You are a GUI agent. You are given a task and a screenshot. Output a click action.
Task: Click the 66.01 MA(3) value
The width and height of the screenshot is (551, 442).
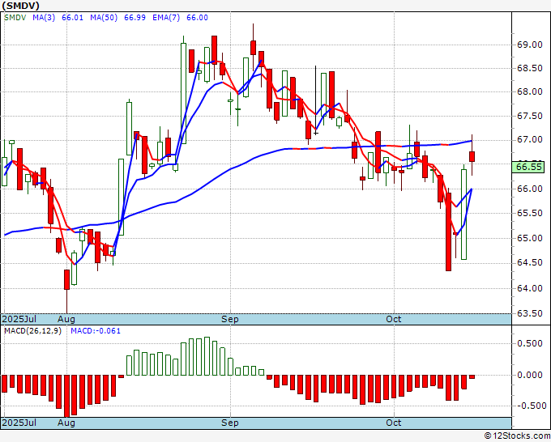(x=72, y=18)
